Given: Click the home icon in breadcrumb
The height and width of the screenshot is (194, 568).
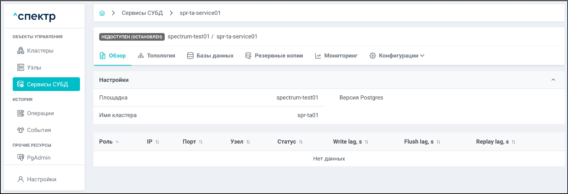Looking at the screenshot, I should tap(102, 13).
